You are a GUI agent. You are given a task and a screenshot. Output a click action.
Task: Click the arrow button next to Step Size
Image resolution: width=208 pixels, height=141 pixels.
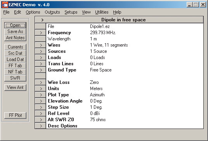click(x=40, y=107)
